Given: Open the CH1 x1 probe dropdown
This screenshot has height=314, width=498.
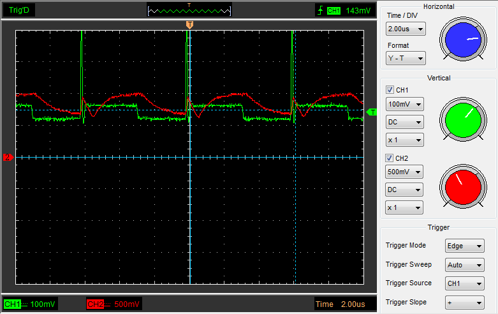Looking at the screenshot, I should tap(404, 140).
